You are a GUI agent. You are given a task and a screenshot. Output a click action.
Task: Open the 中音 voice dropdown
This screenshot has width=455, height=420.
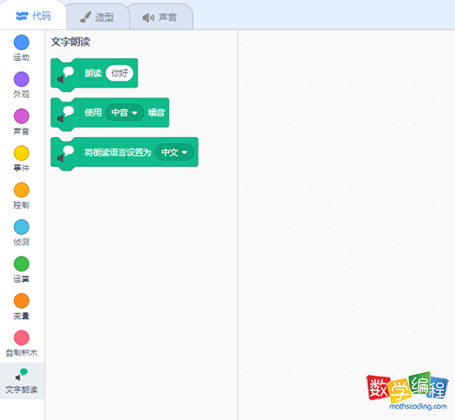tap(124, 113)
